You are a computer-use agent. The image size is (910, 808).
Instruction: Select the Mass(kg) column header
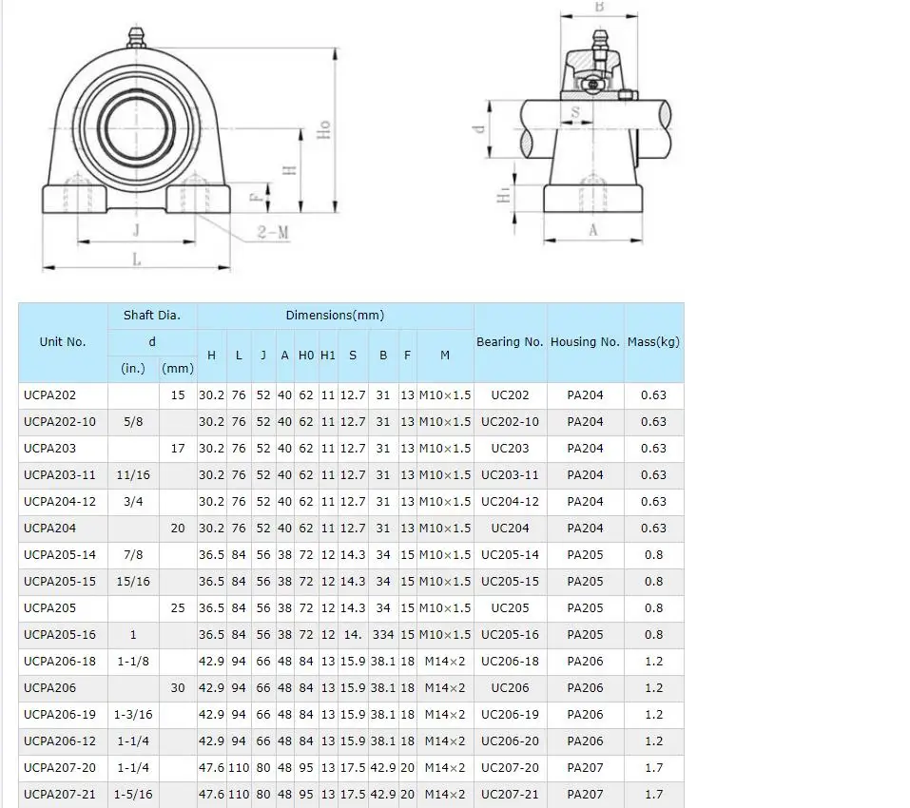(x=652, y=341)
